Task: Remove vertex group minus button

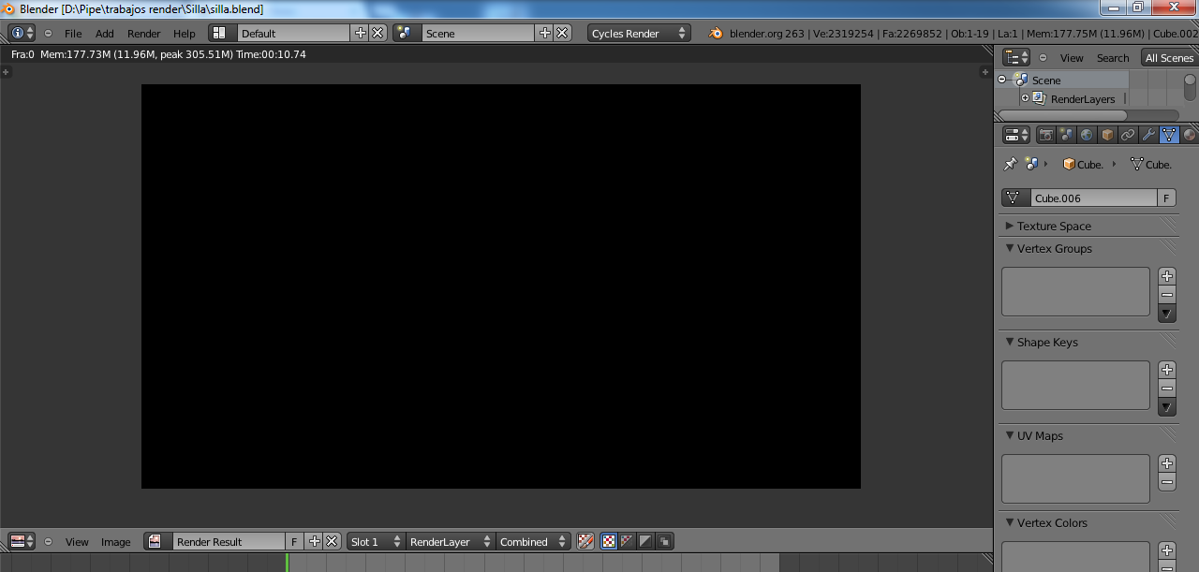Action: (x=1167, y=295)
